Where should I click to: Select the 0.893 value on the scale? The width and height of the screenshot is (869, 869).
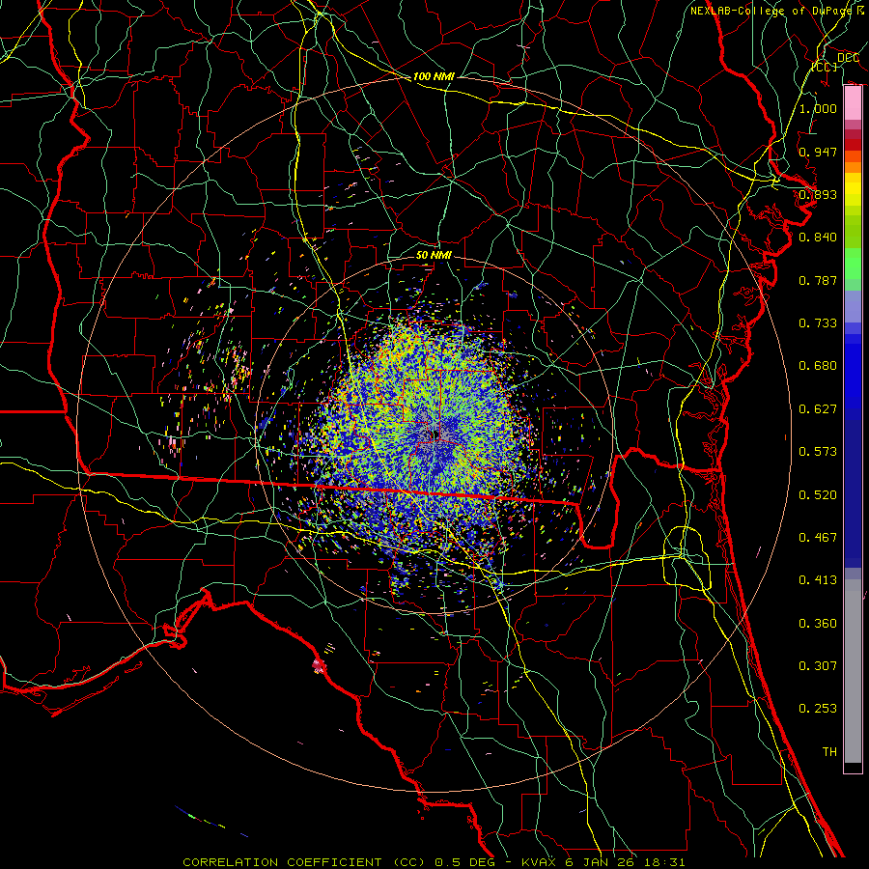coord(818,194)
